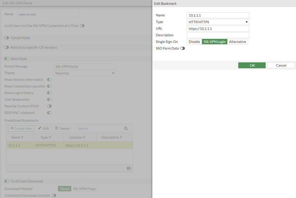Click HTTP/HTTPS cell in bookmark row
Screen dimensions: 296x198
point(45,145)
